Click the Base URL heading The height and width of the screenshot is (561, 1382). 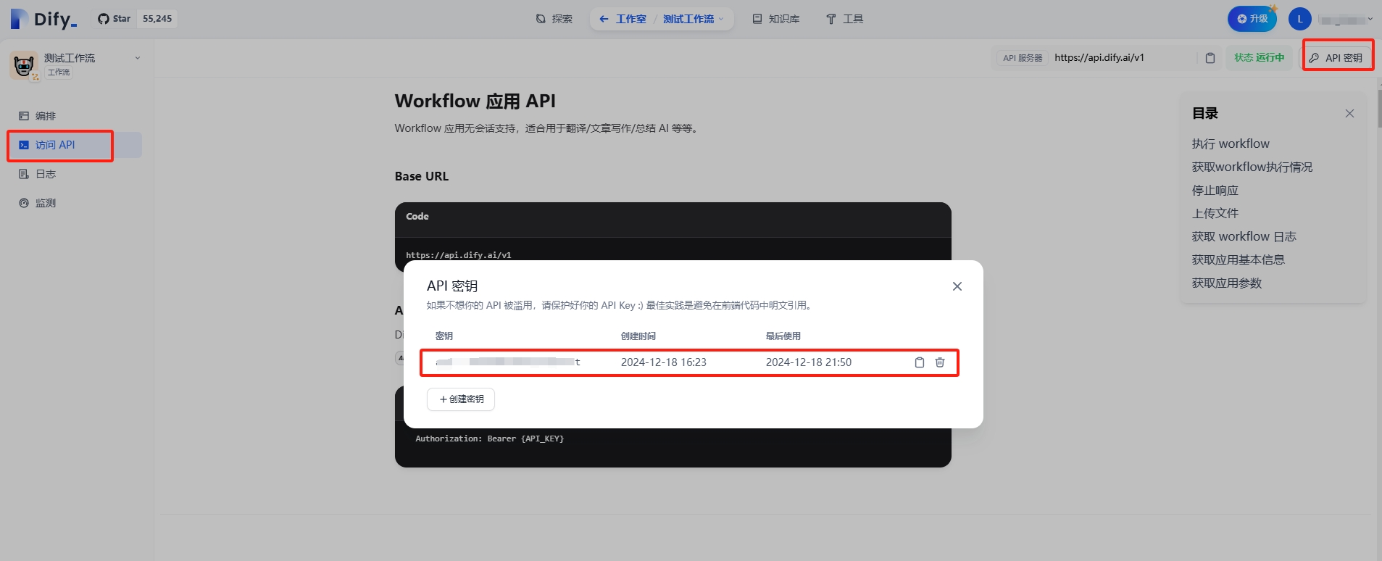coord(422,176)
